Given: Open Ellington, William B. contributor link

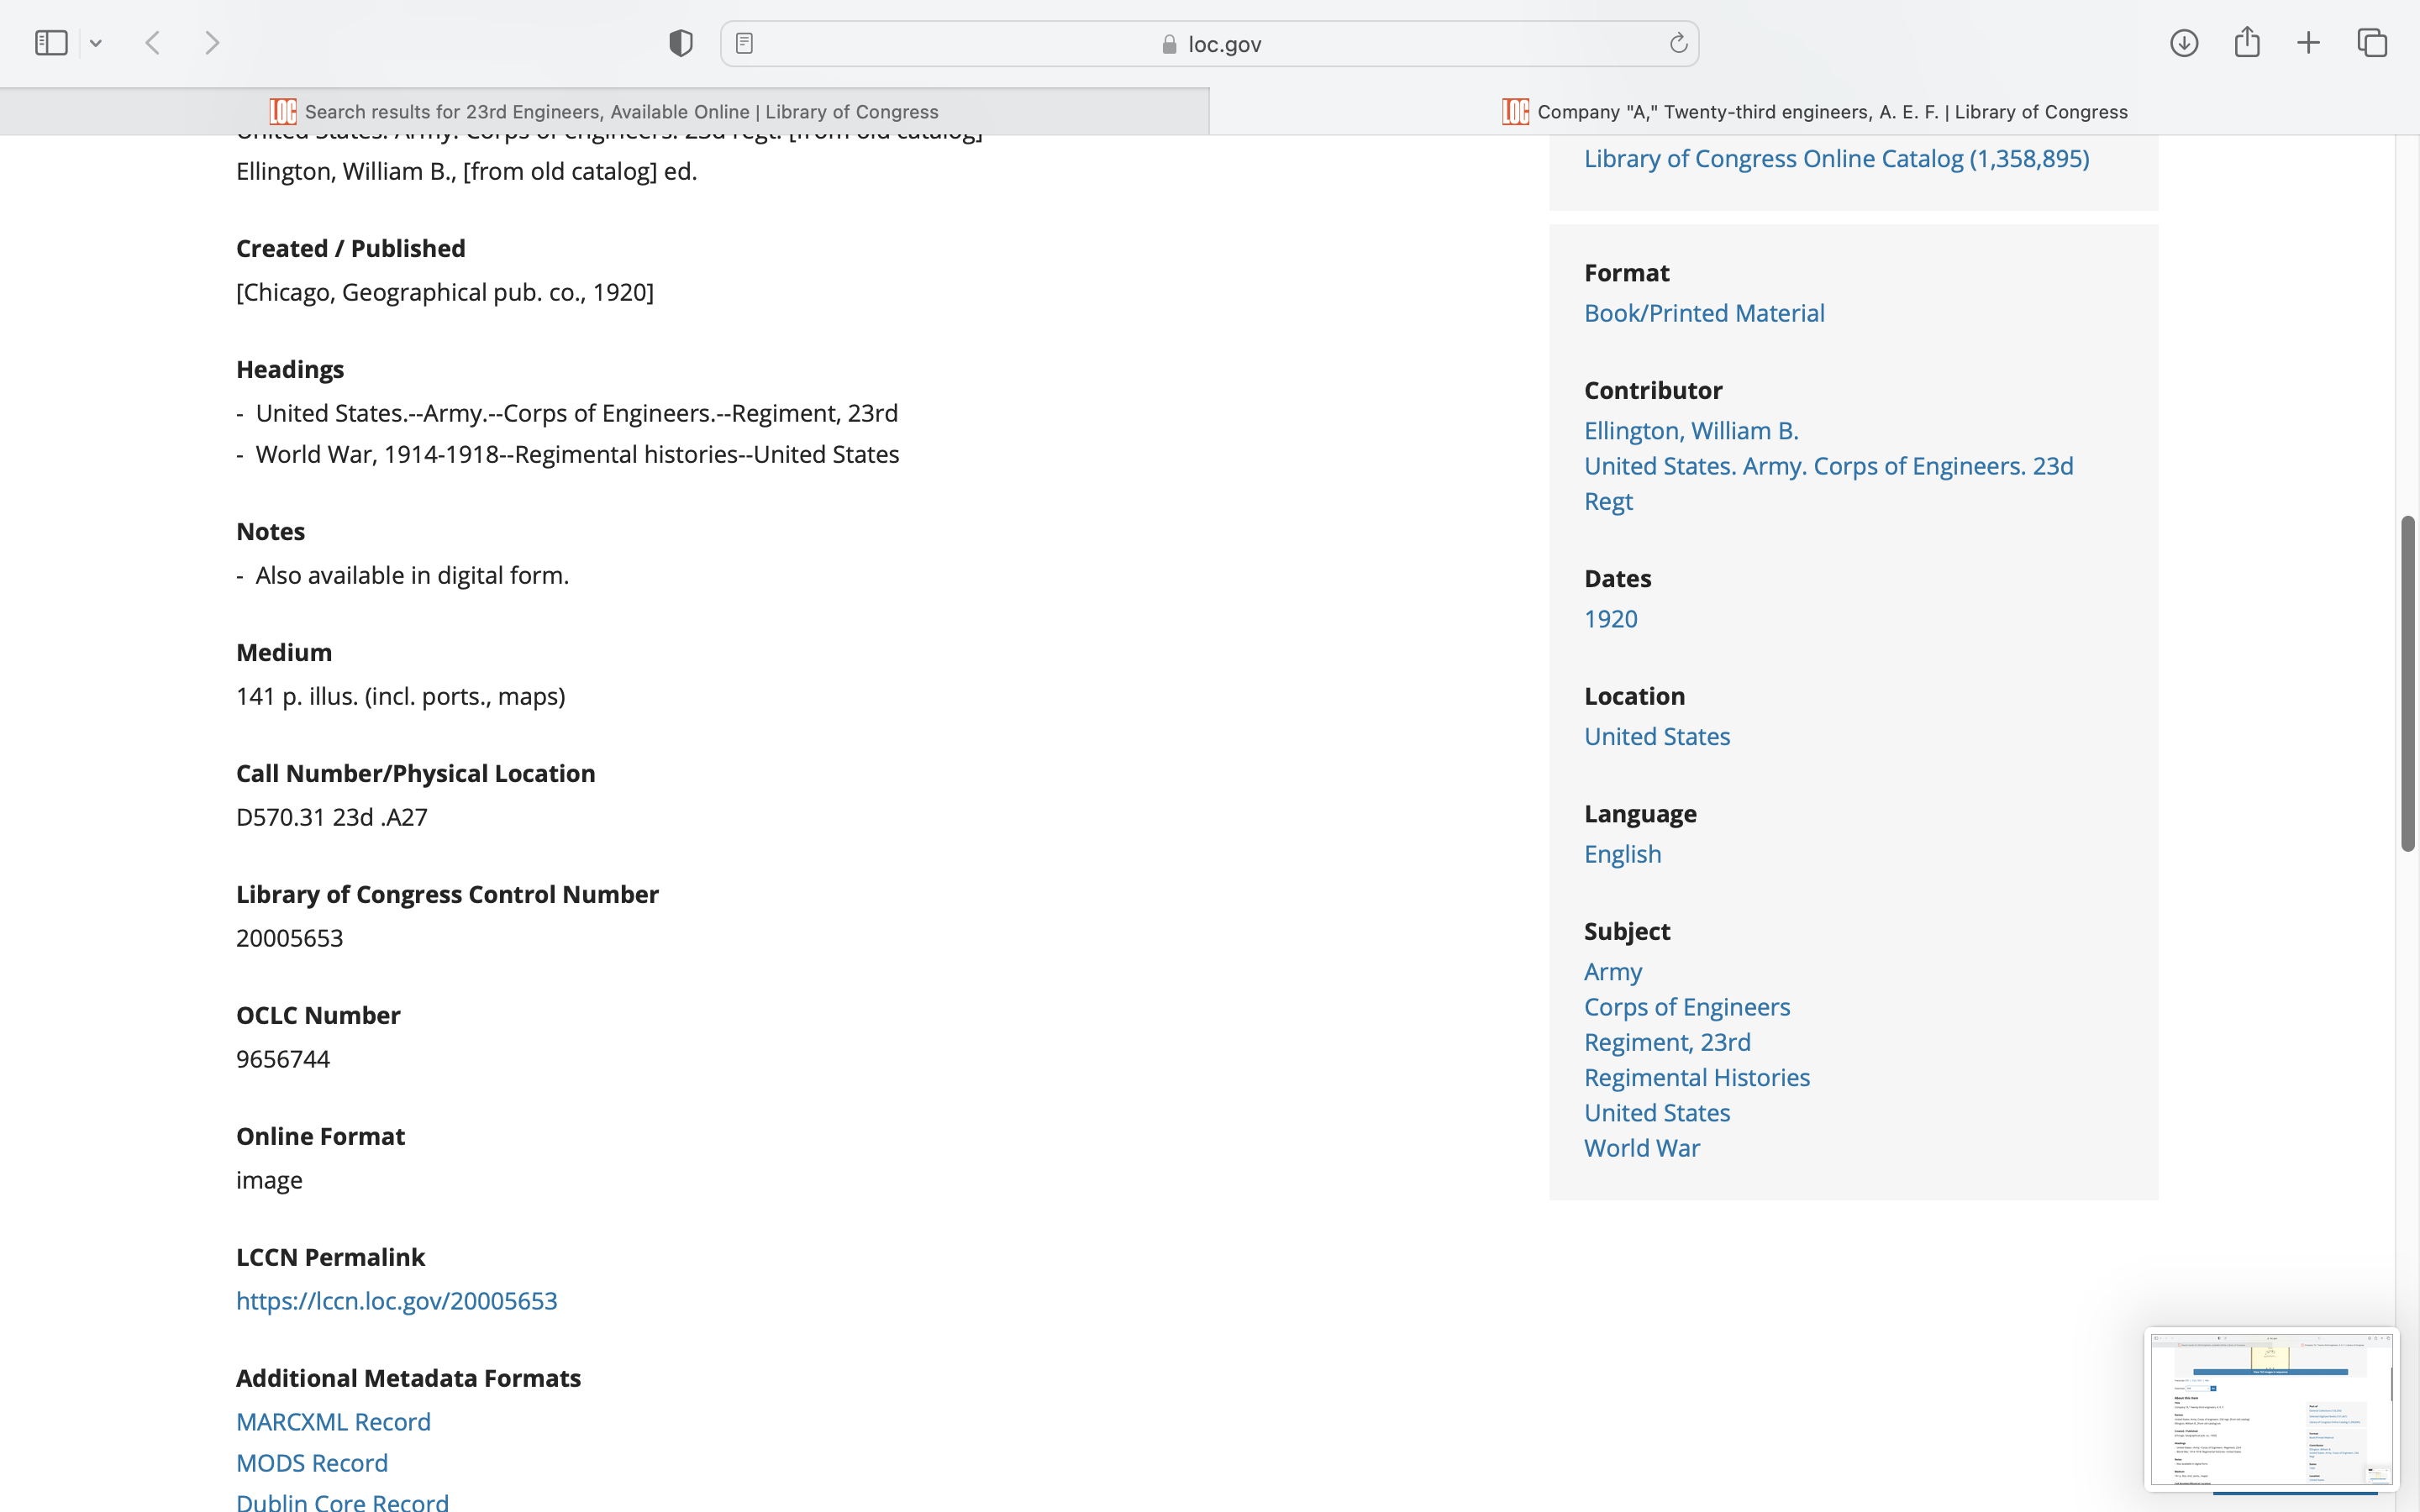Looking at the screenshot, I should (1691, 430).
